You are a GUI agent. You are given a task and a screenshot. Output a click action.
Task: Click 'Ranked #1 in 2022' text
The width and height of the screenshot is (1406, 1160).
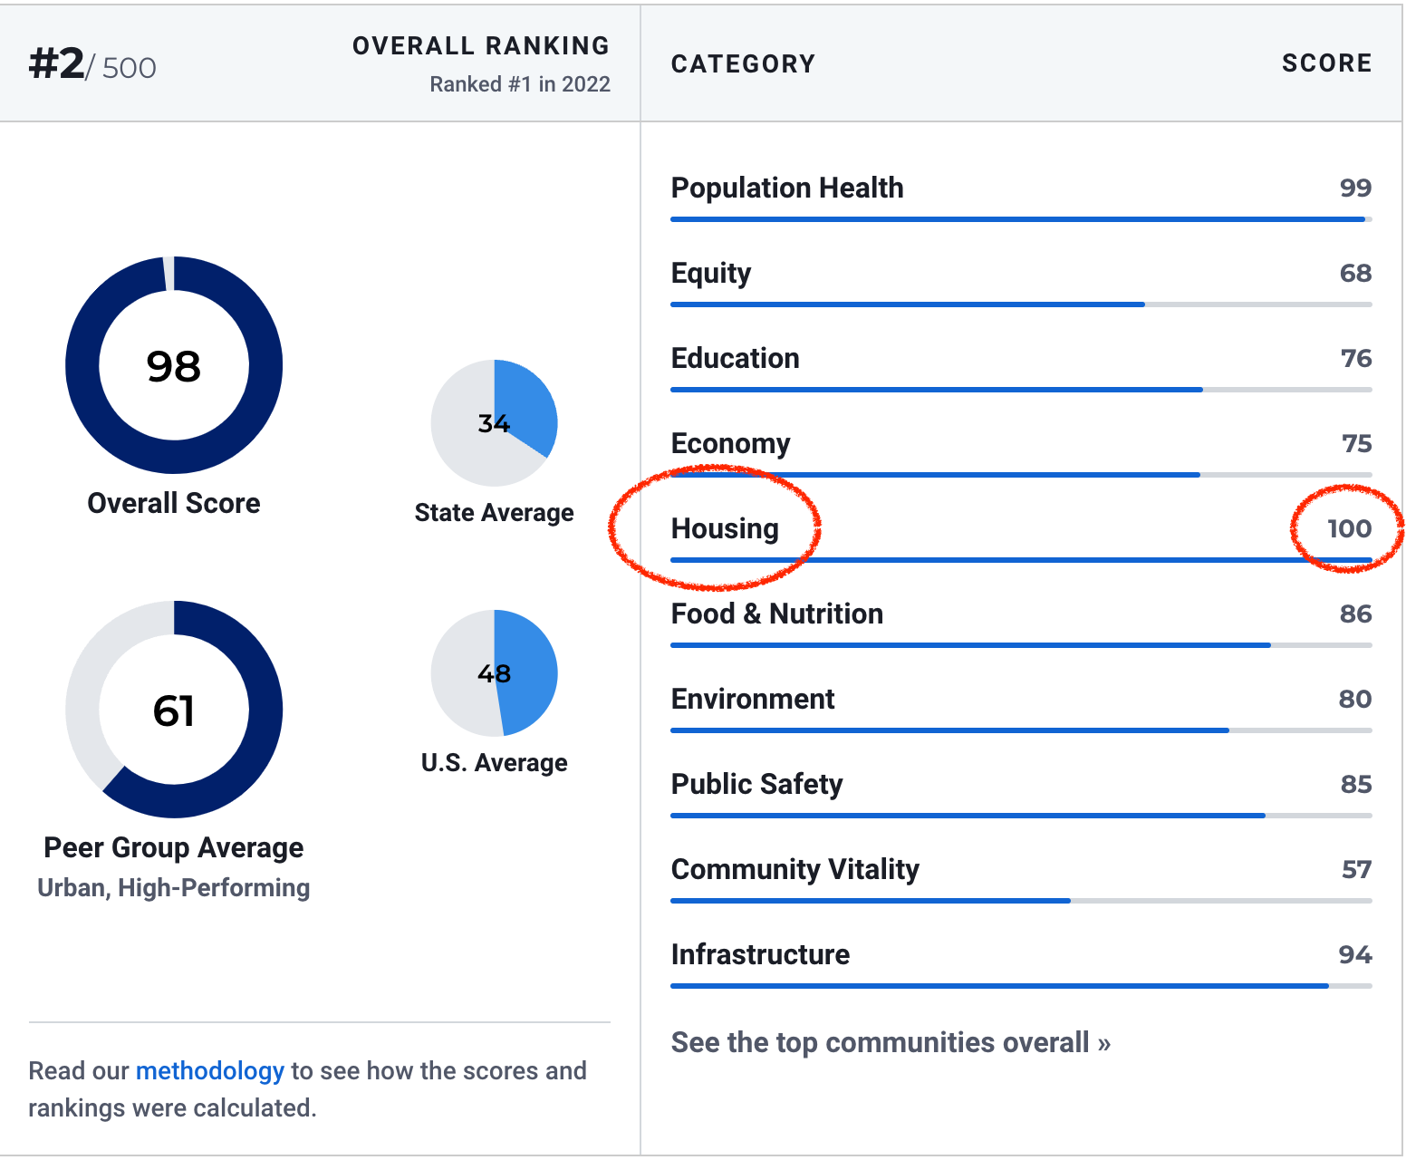(x=520, y=84)
